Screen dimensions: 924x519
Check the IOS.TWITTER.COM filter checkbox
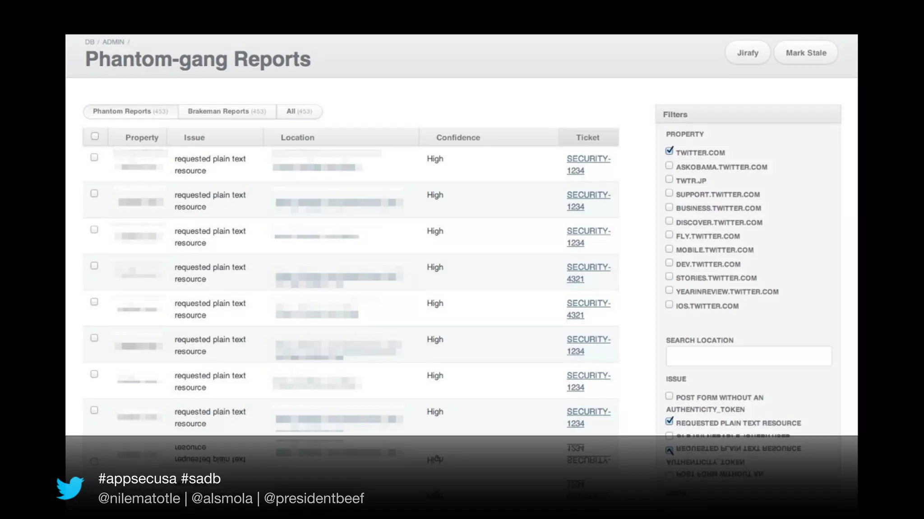[x=669, y=305]
